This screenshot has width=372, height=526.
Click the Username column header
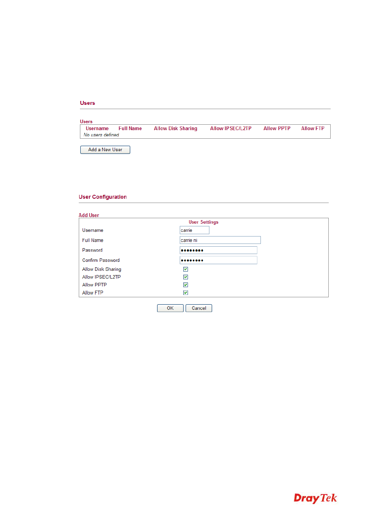[97, 129]
